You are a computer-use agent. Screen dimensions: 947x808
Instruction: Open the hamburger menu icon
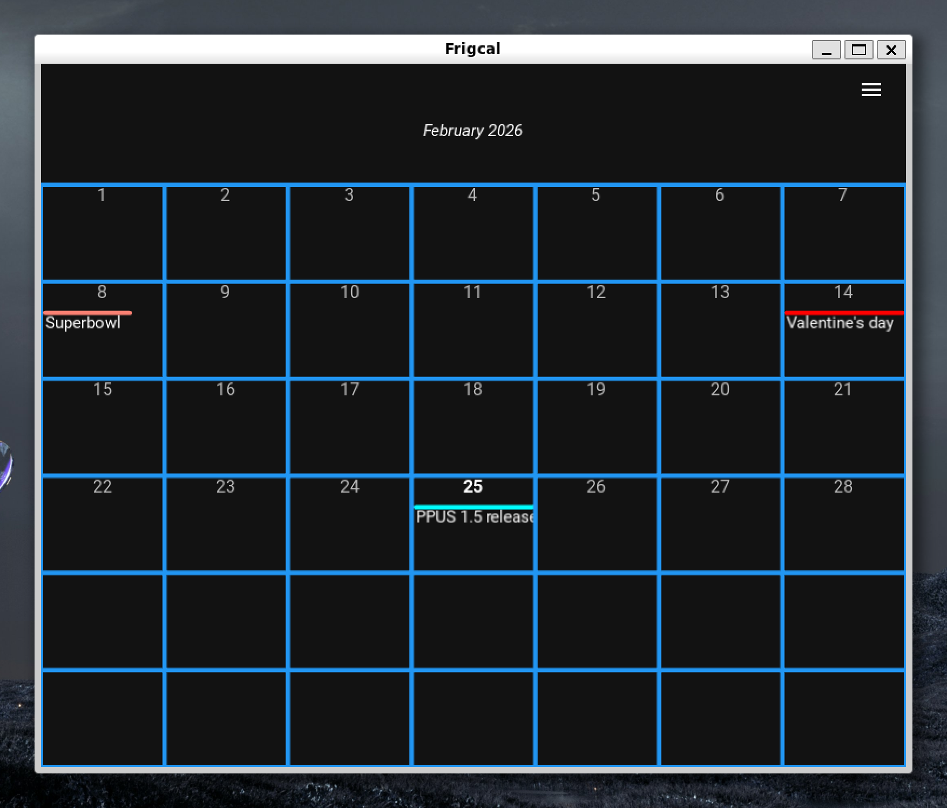(x=871, y=90)
